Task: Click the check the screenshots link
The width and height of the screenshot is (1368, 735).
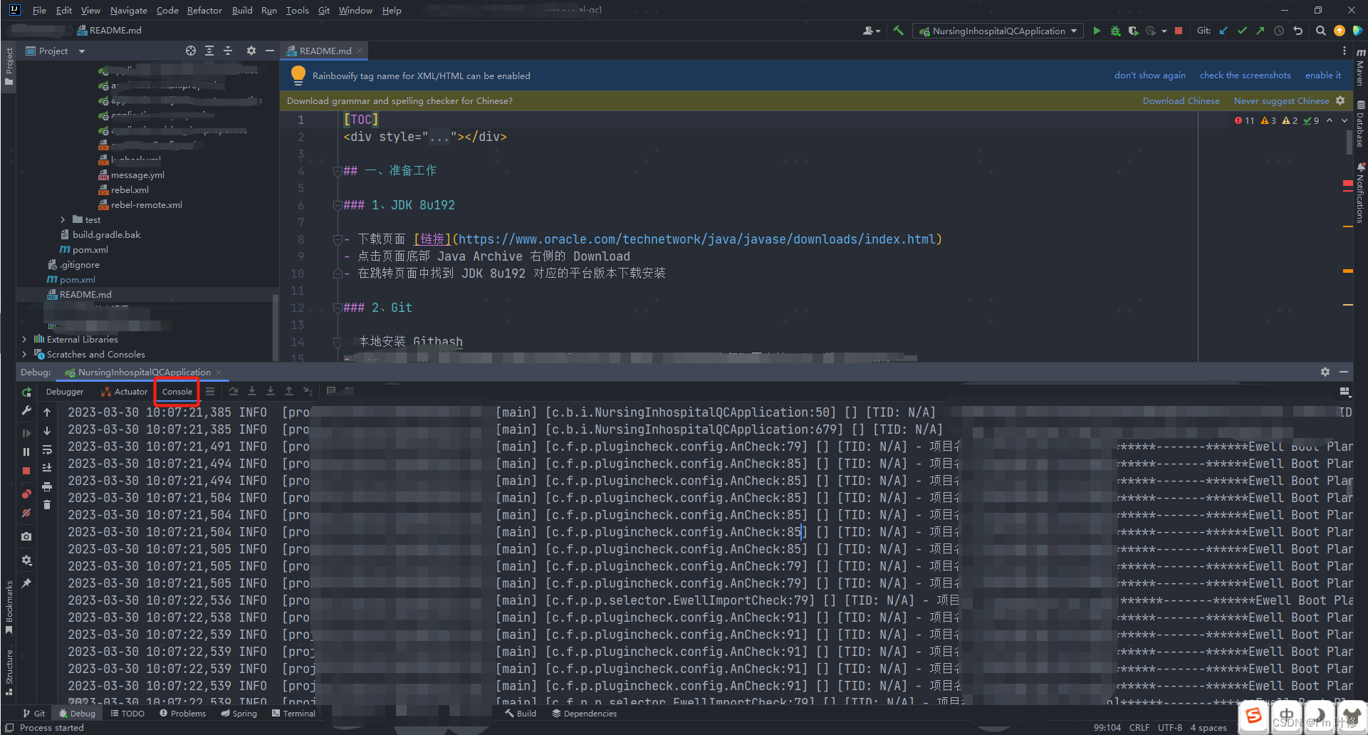Action: coord(1245,75)
